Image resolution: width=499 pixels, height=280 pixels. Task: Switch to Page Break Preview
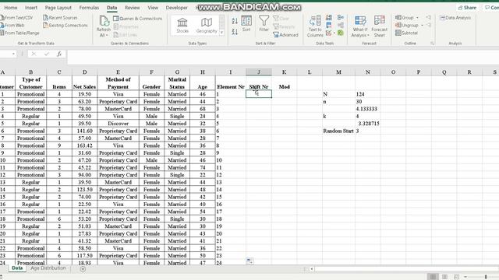coord(456,277)
